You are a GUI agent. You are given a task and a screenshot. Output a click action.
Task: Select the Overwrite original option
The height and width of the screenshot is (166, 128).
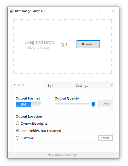tap(32, 123)
